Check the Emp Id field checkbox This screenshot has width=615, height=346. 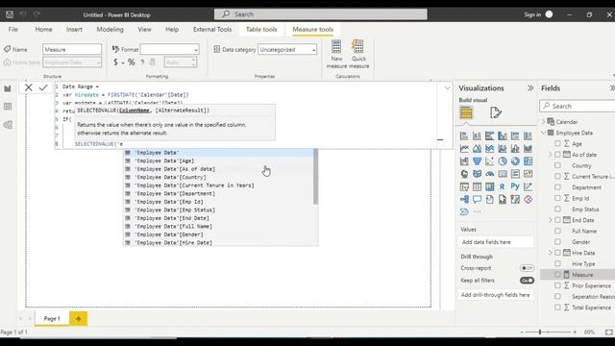click(x=557, y=198)
